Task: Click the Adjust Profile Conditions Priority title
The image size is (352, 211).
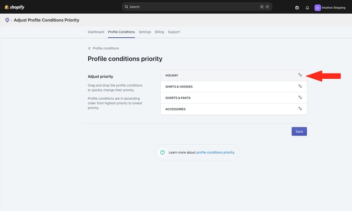Action: [x=46, y=20]
